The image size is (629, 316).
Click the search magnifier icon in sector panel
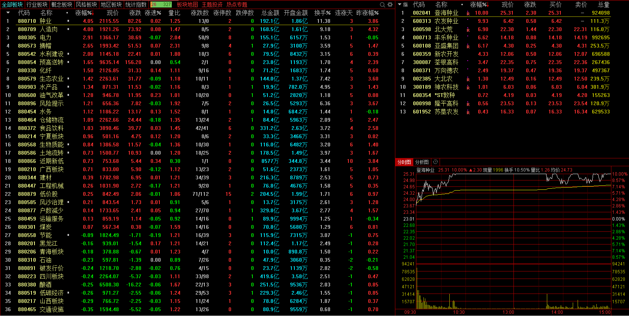pos(383,4)
